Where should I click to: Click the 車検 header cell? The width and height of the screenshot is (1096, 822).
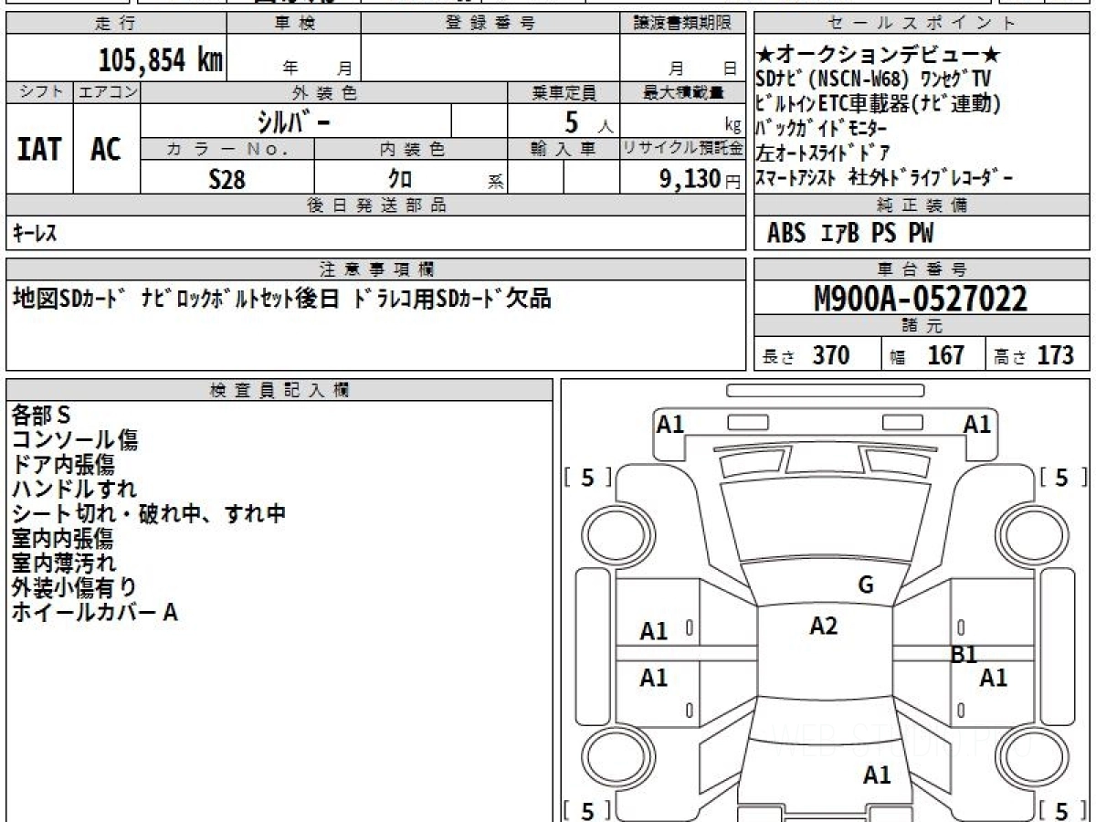(294, 24)
